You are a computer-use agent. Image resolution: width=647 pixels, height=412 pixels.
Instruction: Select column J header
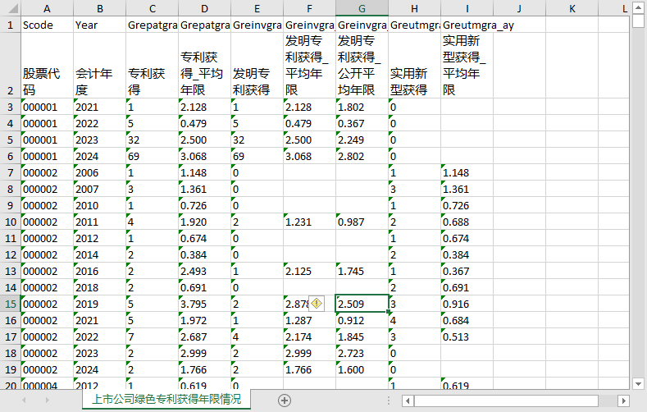pyautogui.click(x=519, y=8)
